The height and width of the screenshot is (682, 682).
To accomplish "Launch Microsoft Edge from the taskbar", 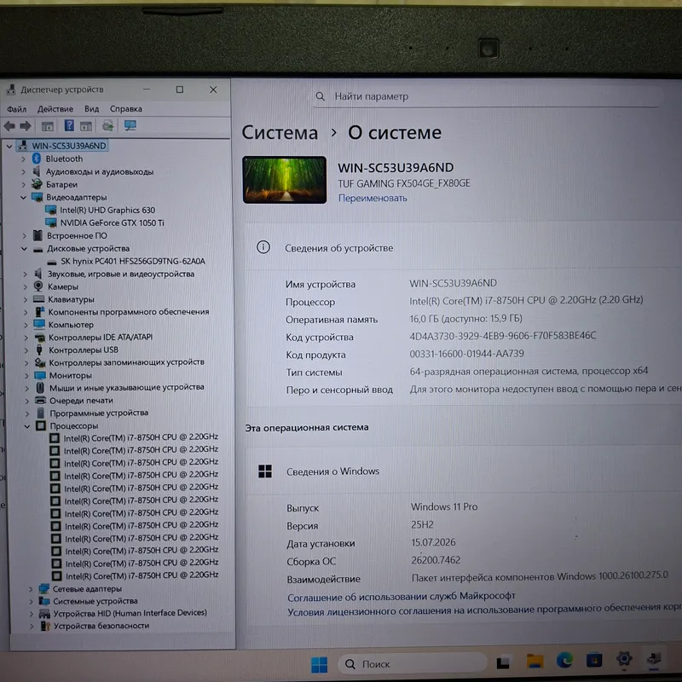I will coord(564,660).
